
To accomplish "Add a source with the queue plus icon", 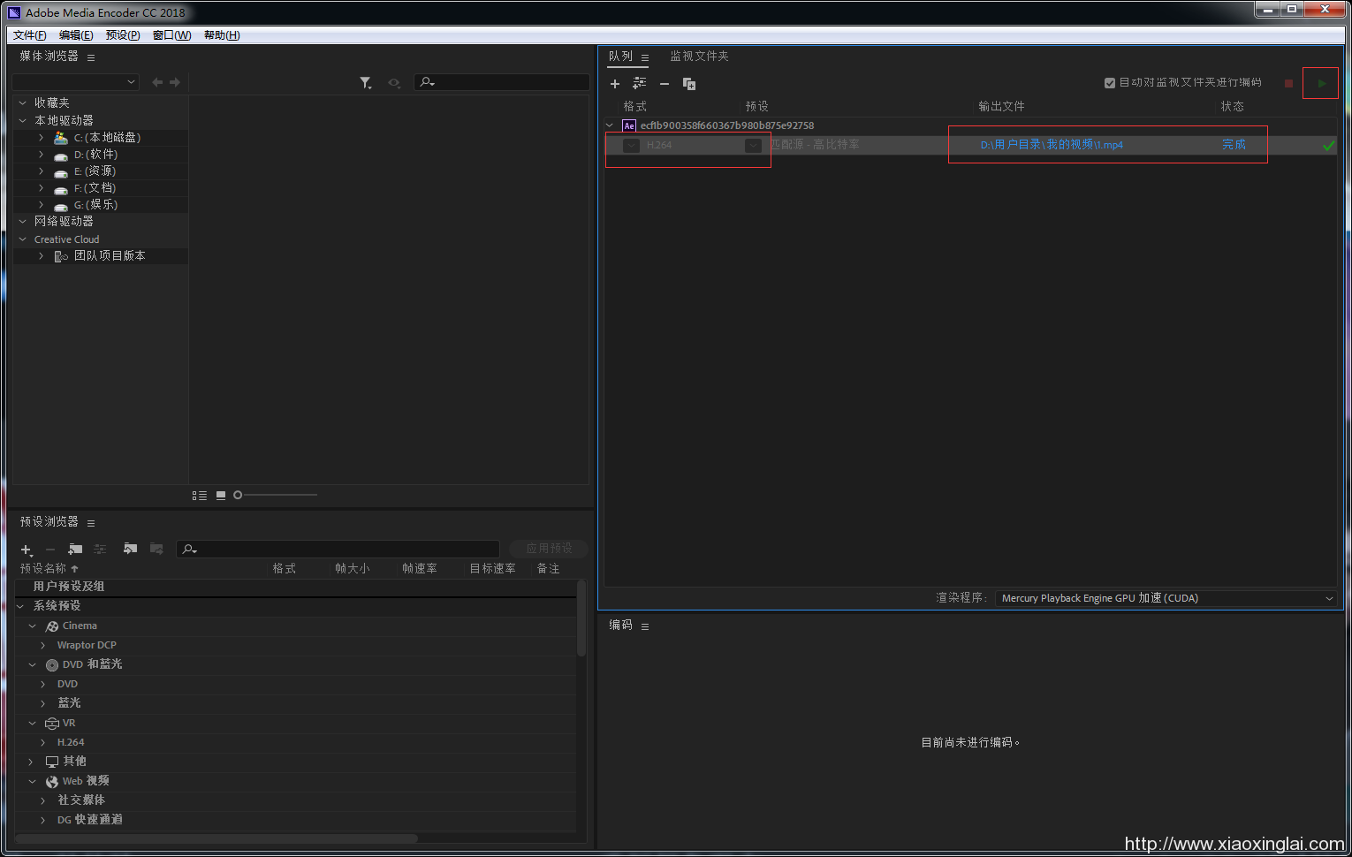I will click(x=615, y=84).
